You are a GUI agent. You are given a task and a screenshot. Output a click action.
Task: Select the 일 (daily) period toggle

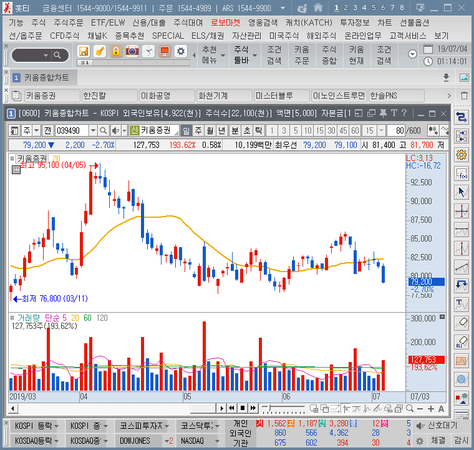click(186, 130)
